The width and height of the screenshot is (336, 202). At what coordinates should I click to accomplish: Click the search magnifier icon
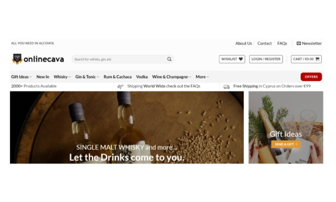click(x=169, y=59)
